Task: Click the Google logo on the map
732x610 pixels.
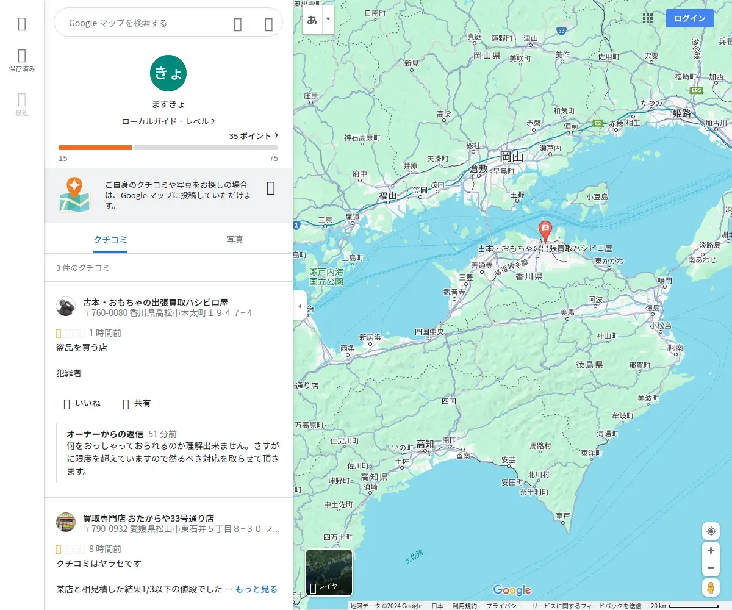Action: point(512,590)
